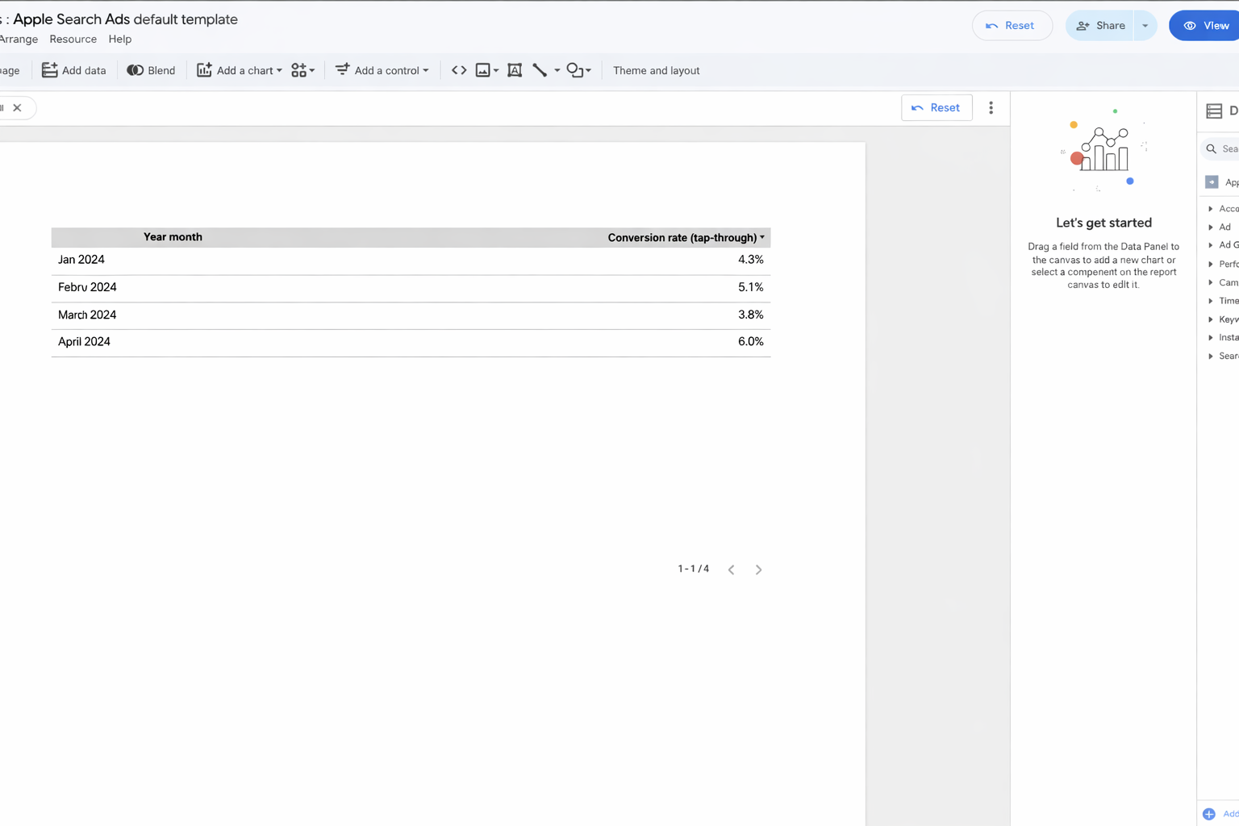
Task: Click the Year month column header
Action: click(x=173, y=237)
